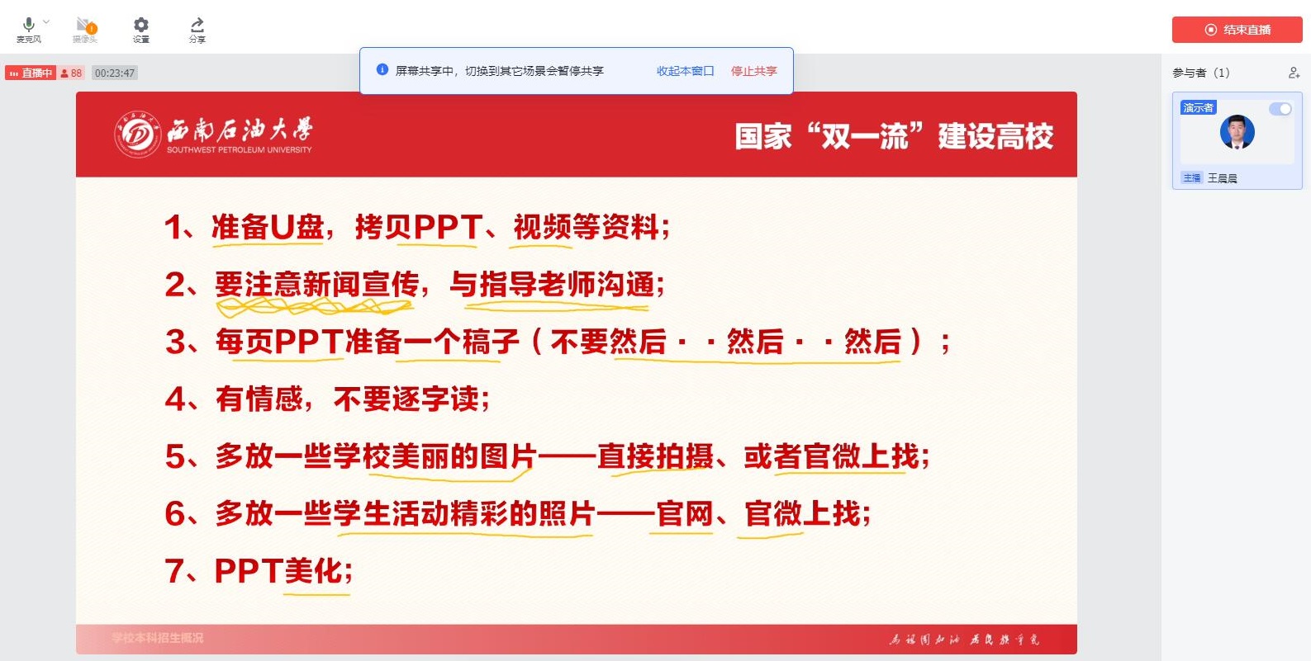Click the live duration timer display
This screenshot has height=661, width=1311.
click(114, 73)
